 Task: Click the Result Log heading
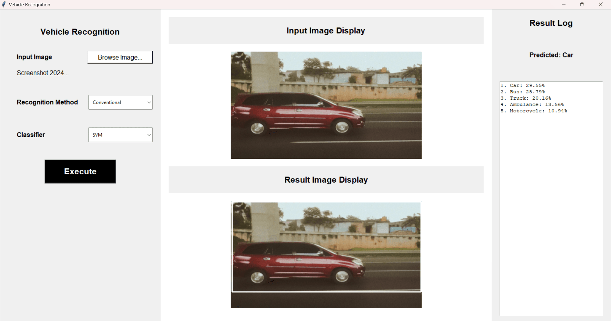(x=551, y=23)
